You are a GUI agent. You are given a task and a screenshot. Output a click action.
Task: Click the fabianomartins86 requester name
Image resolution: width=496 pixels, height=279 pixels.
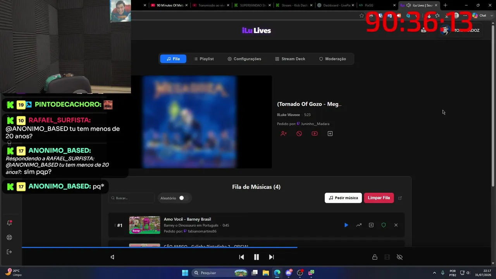tap(202, 231)
